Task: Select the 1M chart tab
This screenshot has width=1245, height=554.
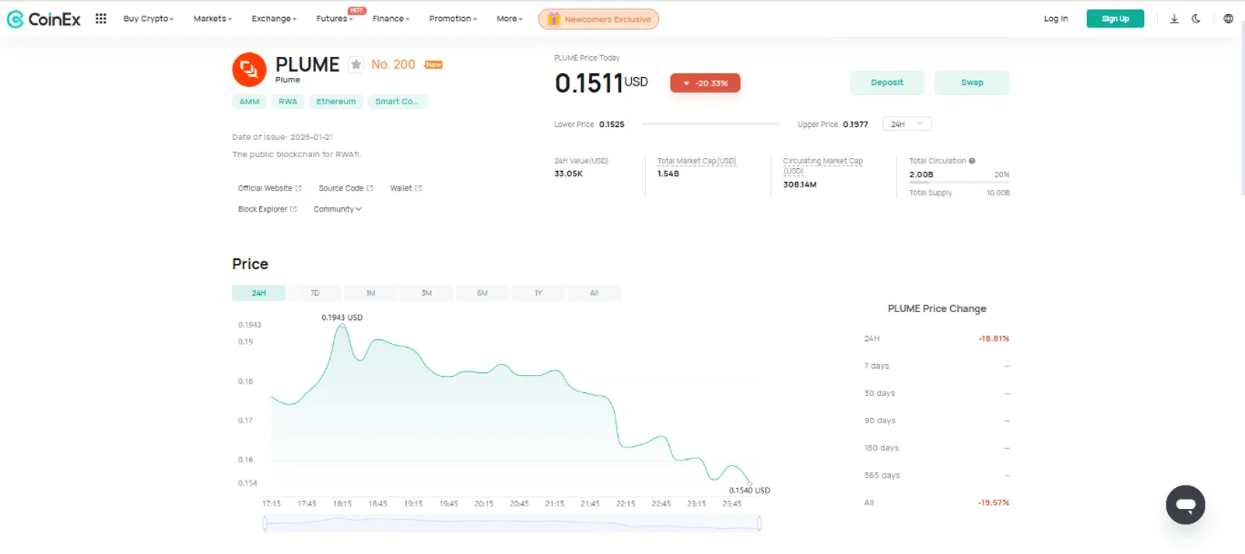Action: click(x=370, y=293)
